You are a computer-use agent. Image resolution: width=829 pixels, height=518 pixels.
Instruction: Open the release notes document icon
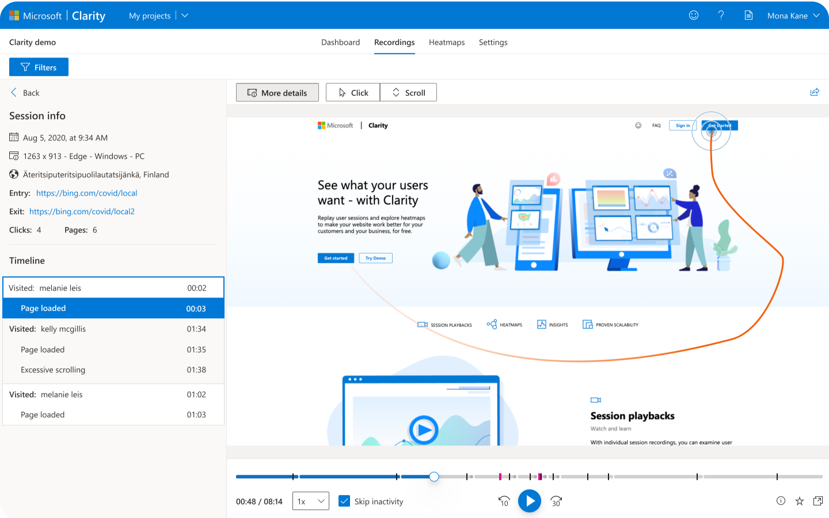[x=748, y=16]
